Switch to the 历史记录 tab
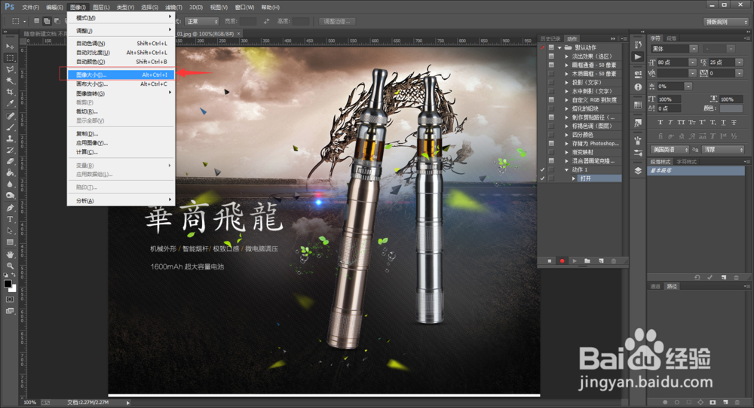Image resolution: width=754 pixels, height=408 pixels. pos(550,38)
